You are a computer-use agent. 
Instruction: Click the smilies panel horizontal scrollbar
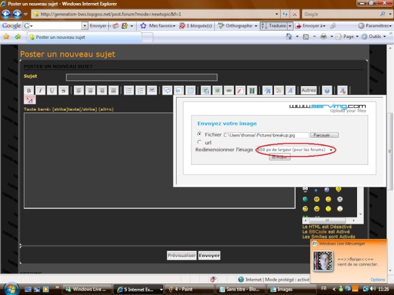pos(329,221)
